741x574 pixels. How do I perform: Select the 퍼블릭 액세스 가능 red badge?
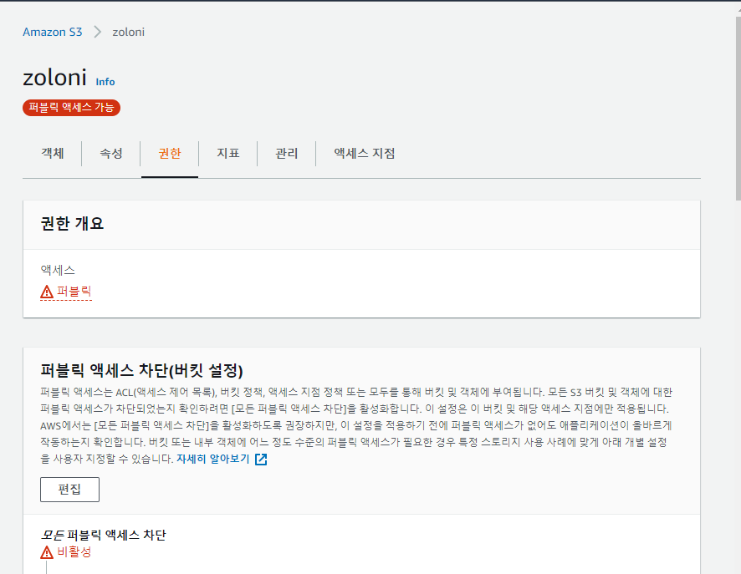pos(71,108)
